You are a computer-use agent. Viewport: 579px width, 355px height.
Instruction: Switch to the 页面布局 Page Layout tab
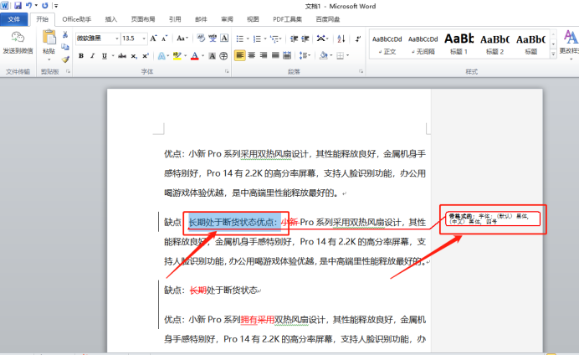pyautogui.click(x=143, y=19)
